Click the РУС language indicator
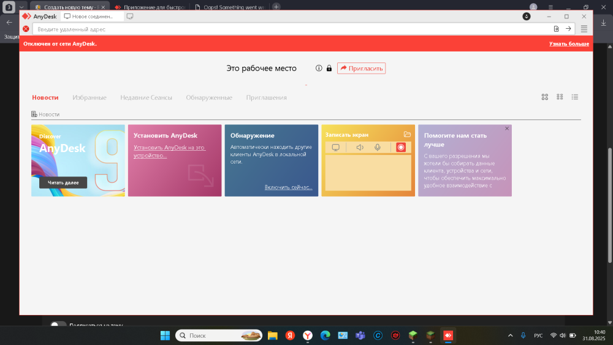Image resolution: width=613 pixels, height=345 pixels. [538, 335]
